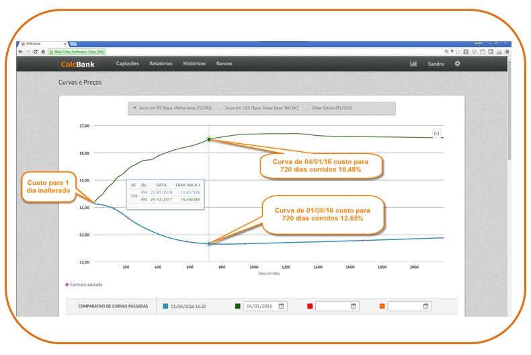Click the CalcBank logo link
The width and height of the screenshot is (531, 355).
tap(77, 64)
